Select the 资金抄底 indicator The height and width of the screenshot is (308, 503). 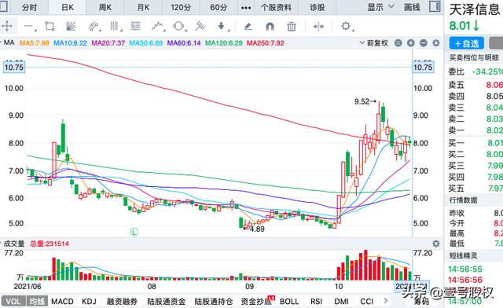coord(256,302)
